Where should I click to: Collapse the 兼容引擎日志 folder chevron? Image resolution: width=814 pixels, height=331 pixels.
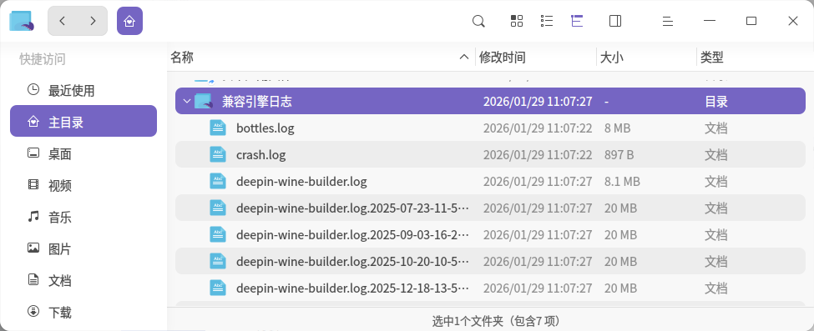click(187, 101)
